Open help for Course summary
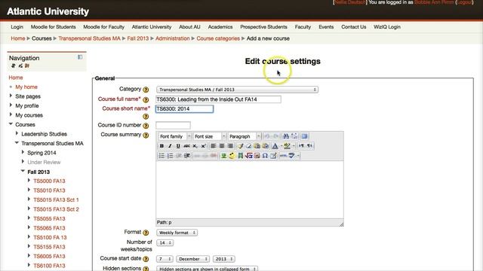This screenshot has width=483, height=271. coord(146,135)
